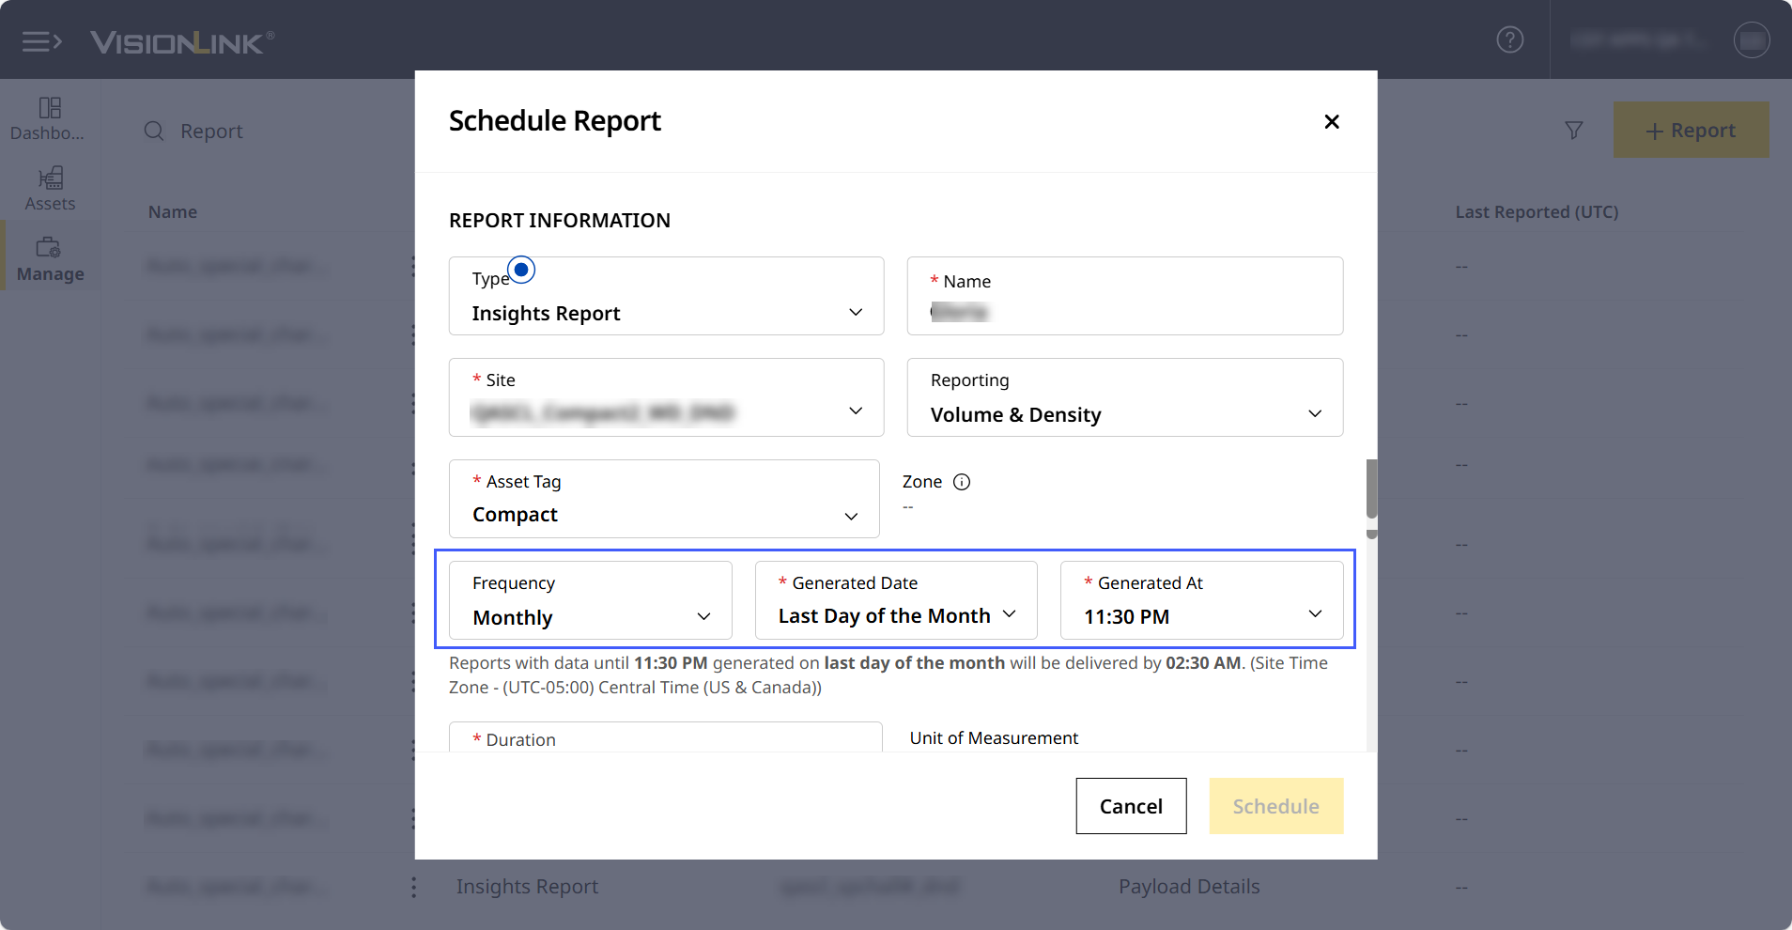The image size is (1792, 930).
Task: Close the Schedule Report dialog
Action: (1331, 122)
